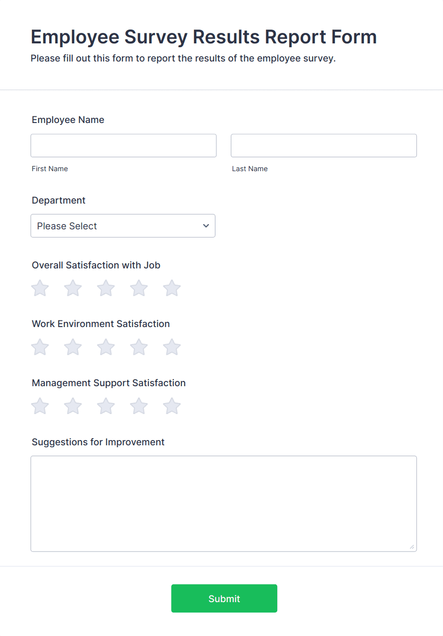This screenshot has width=443, height=636.
Task: Rate Work Environment Satisfaction with two stars
Action: [x=72, y=347]
